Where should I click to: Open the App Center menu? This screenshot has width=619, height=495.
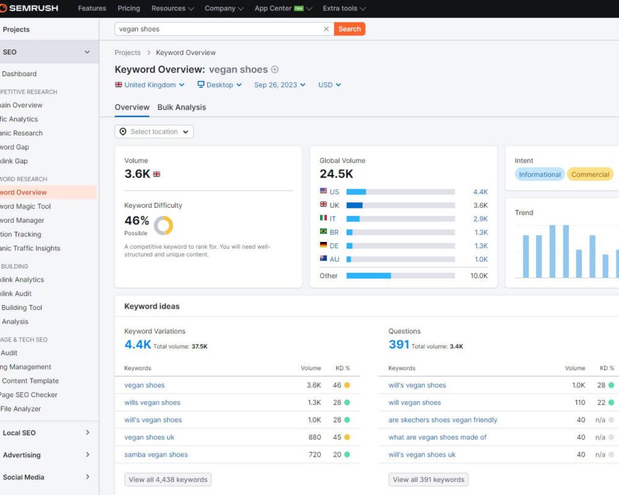tap(283, 8)
